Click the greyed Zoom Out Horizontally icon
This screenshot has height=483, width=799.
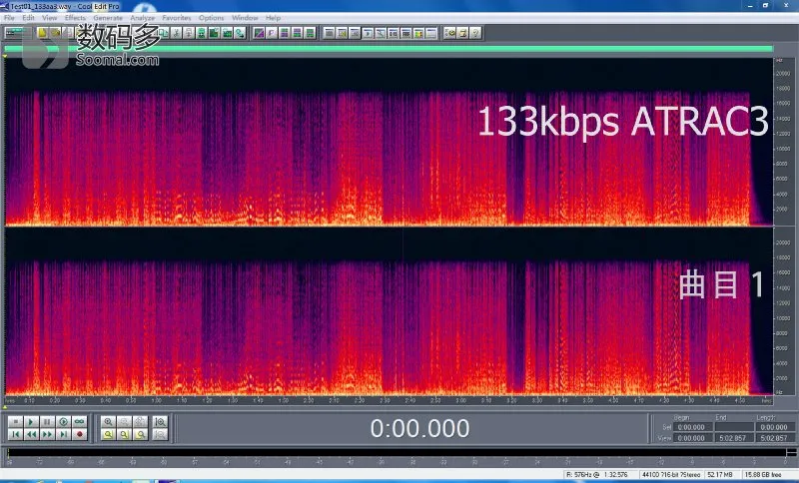[x=124, y=421]
